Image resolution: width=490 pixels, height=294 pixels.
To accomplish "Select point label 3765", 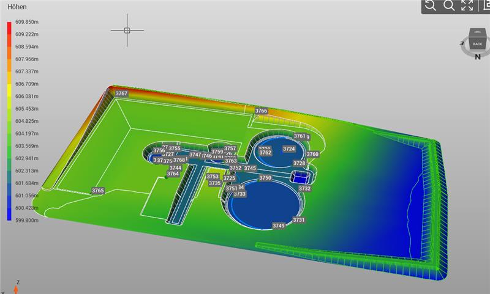I will 98,191.
